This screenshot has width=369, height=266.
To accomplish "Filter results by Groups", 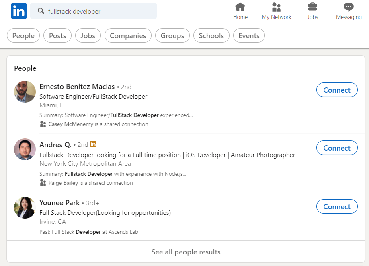I will (172, 36).
